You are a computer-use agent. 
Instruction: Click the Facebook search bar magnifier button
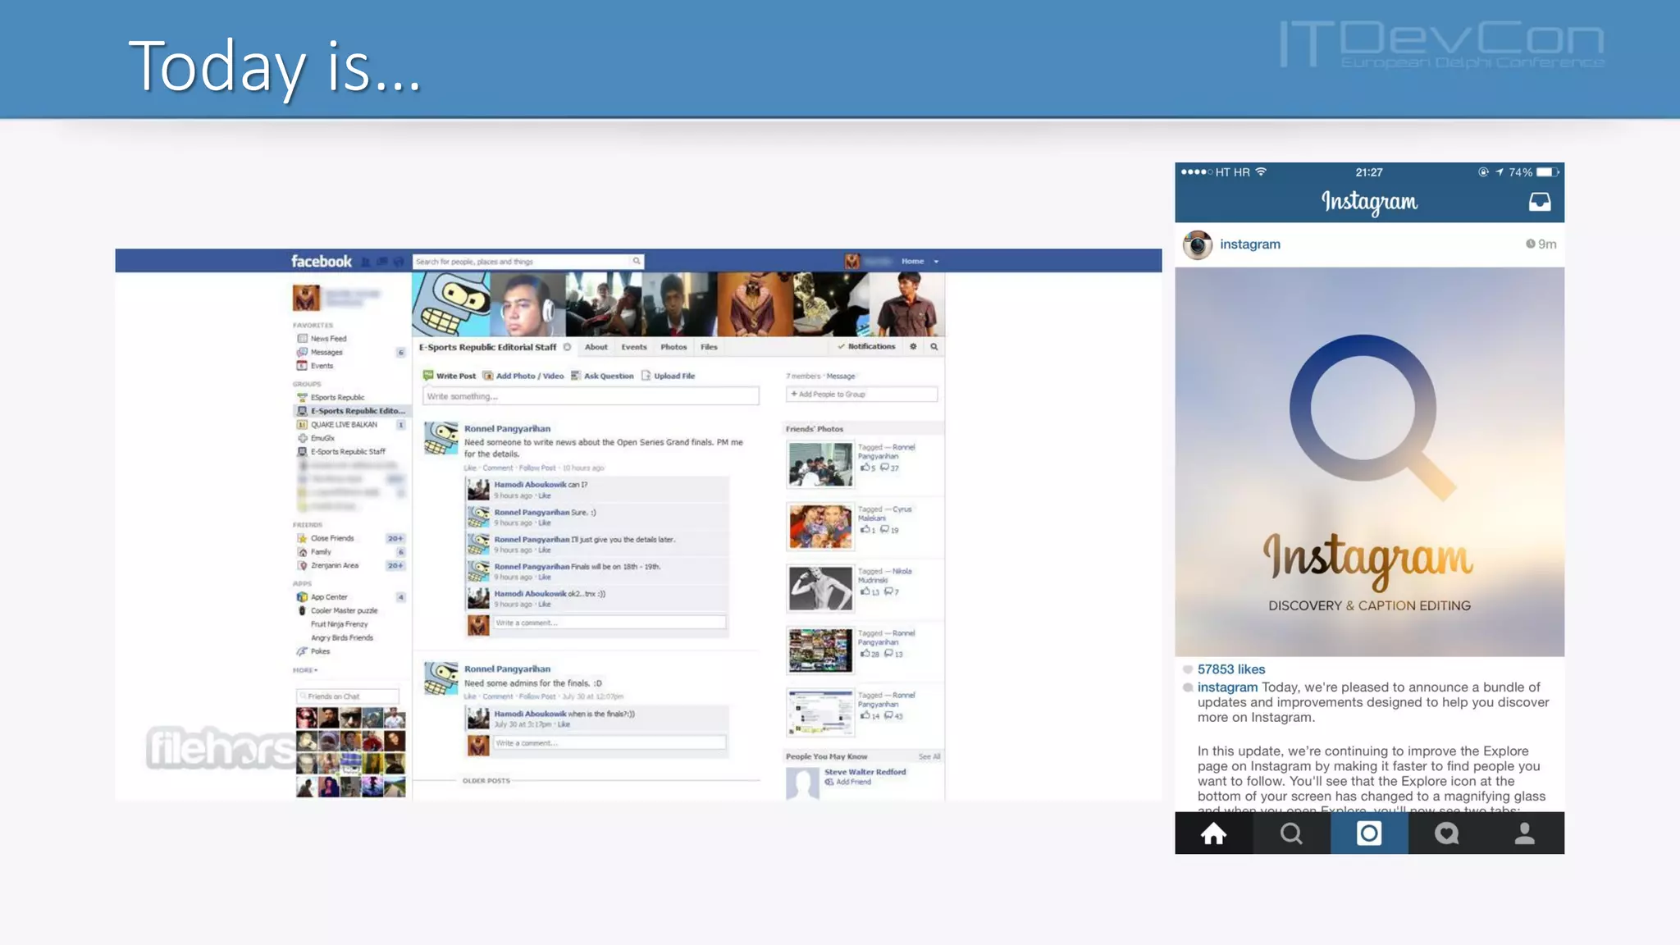(636, 261)
